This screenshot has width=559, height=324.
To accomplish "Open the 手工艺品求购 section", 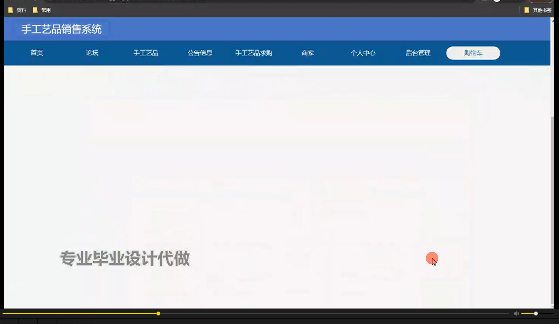I will pos(254,53).
